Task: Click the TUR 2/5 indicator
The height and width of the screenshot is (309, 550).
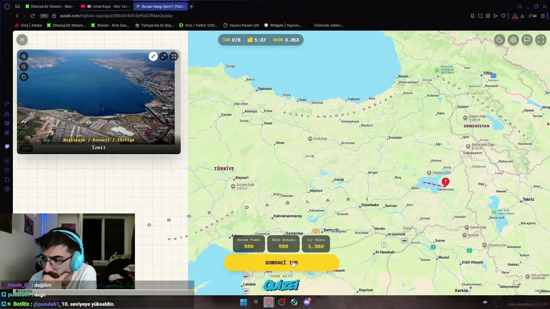Action: click(x=232, y=40)
